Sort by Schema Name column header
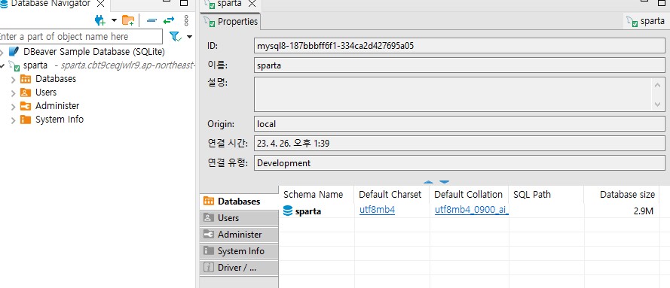This screenshot has width=670, height=288. pos(317,194)
